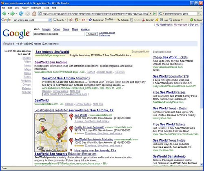Click map marker B next to Quality Inn
The image size is (204, 171).
tap(71, 129)
